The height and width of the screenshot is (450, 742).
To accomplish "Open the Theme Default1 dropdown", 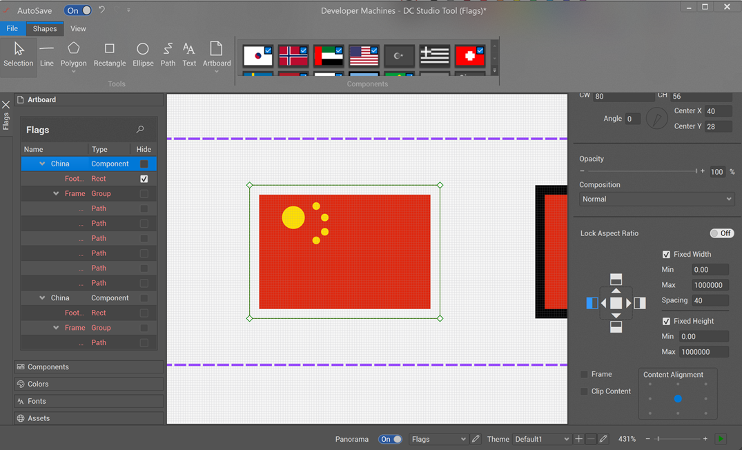I will click(542, 439).
